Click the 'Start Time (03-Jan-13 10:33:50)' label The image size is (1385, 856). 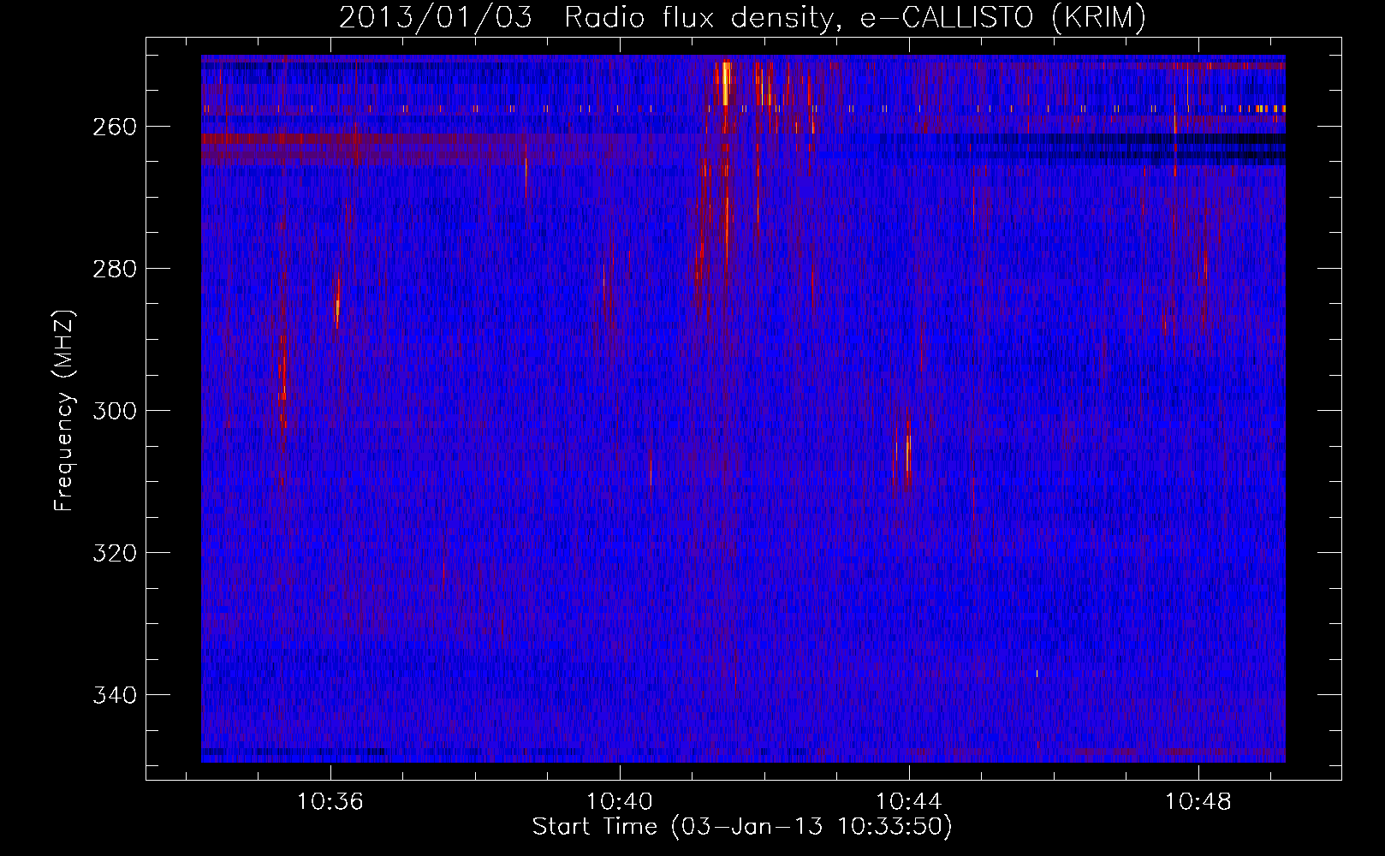pos(742,827)
